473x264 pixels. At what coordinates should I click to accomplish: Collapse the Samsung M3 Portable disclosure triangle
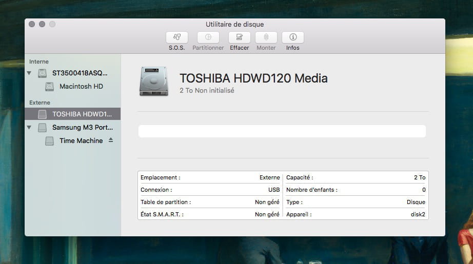29,128
